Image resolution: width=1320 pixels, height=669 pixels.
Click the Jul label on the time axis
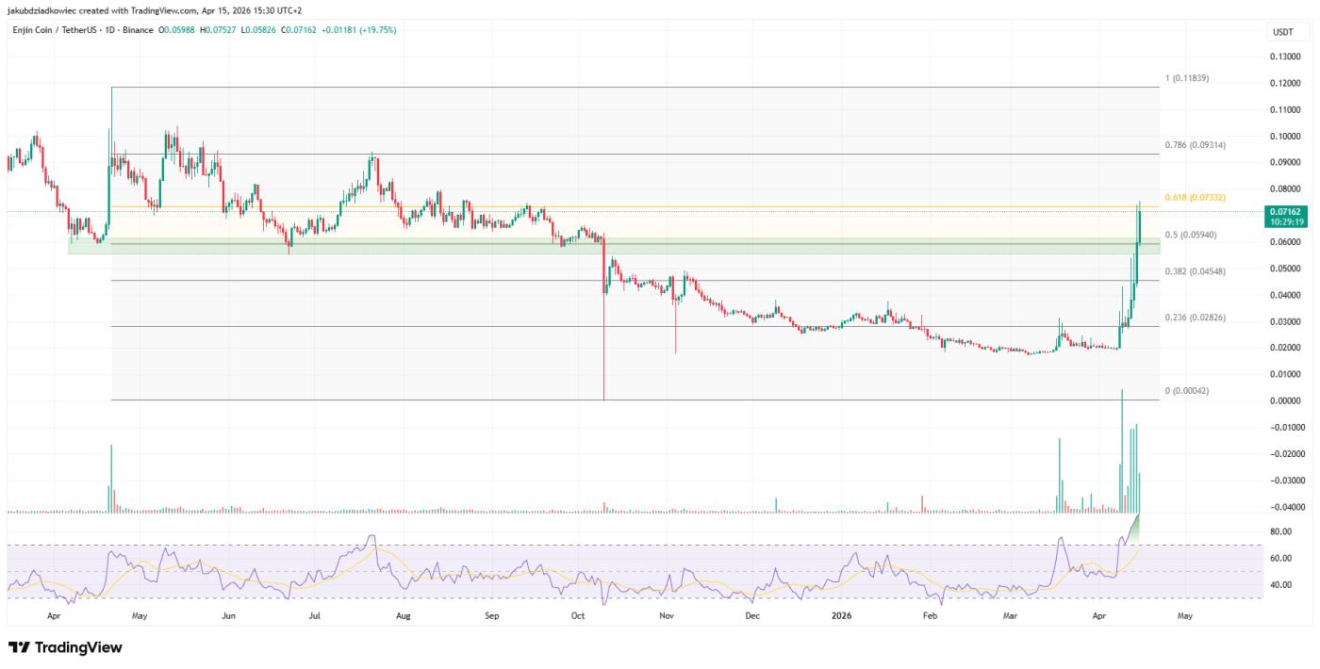point(314,616)
